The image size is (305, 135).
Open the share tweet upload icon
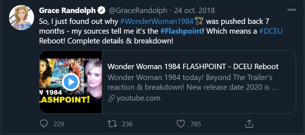point(249,123)
